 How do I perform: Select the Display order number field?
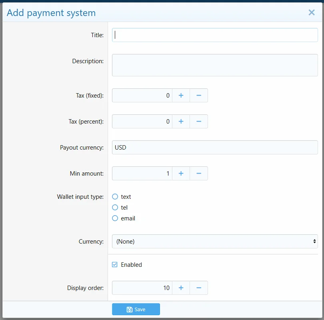[x=142, y=288]
